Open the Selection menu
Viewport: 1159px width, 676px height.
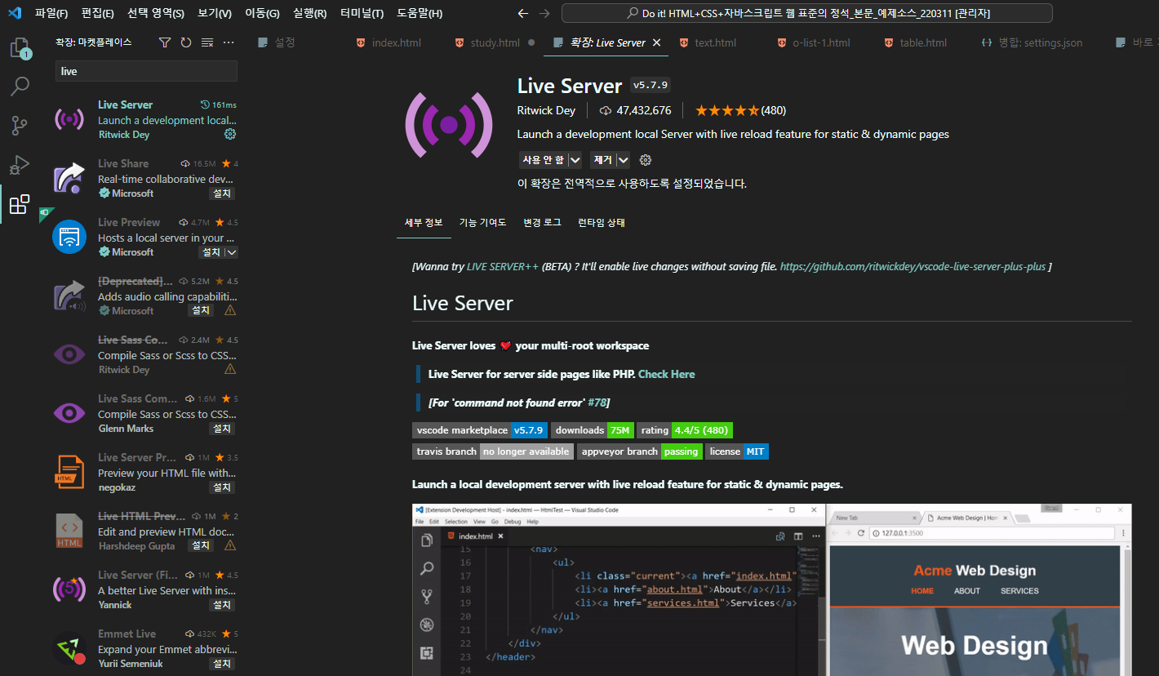coord(156,13)
